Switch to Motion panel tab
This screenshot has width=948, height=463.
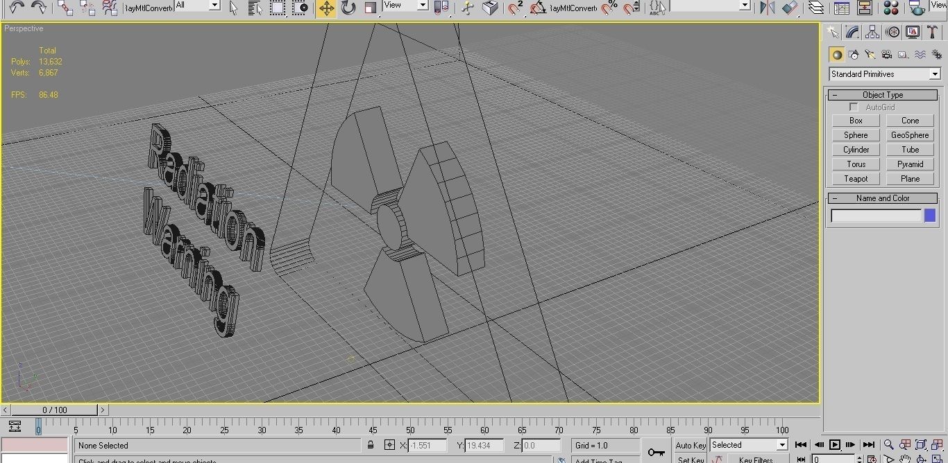coord(893,32)
